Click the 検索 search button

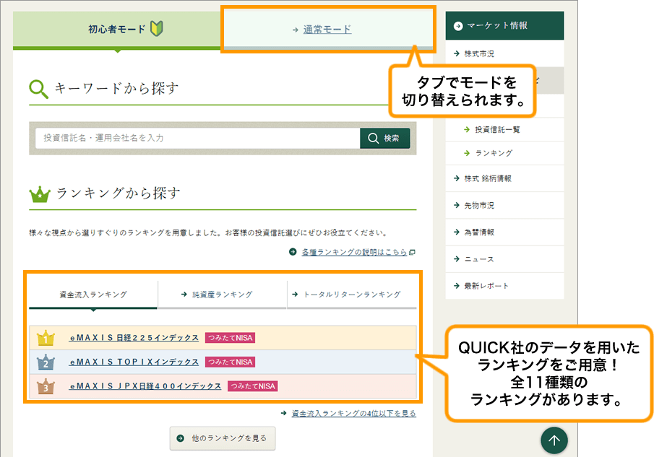pyautogui.click(x=385, y=138)
